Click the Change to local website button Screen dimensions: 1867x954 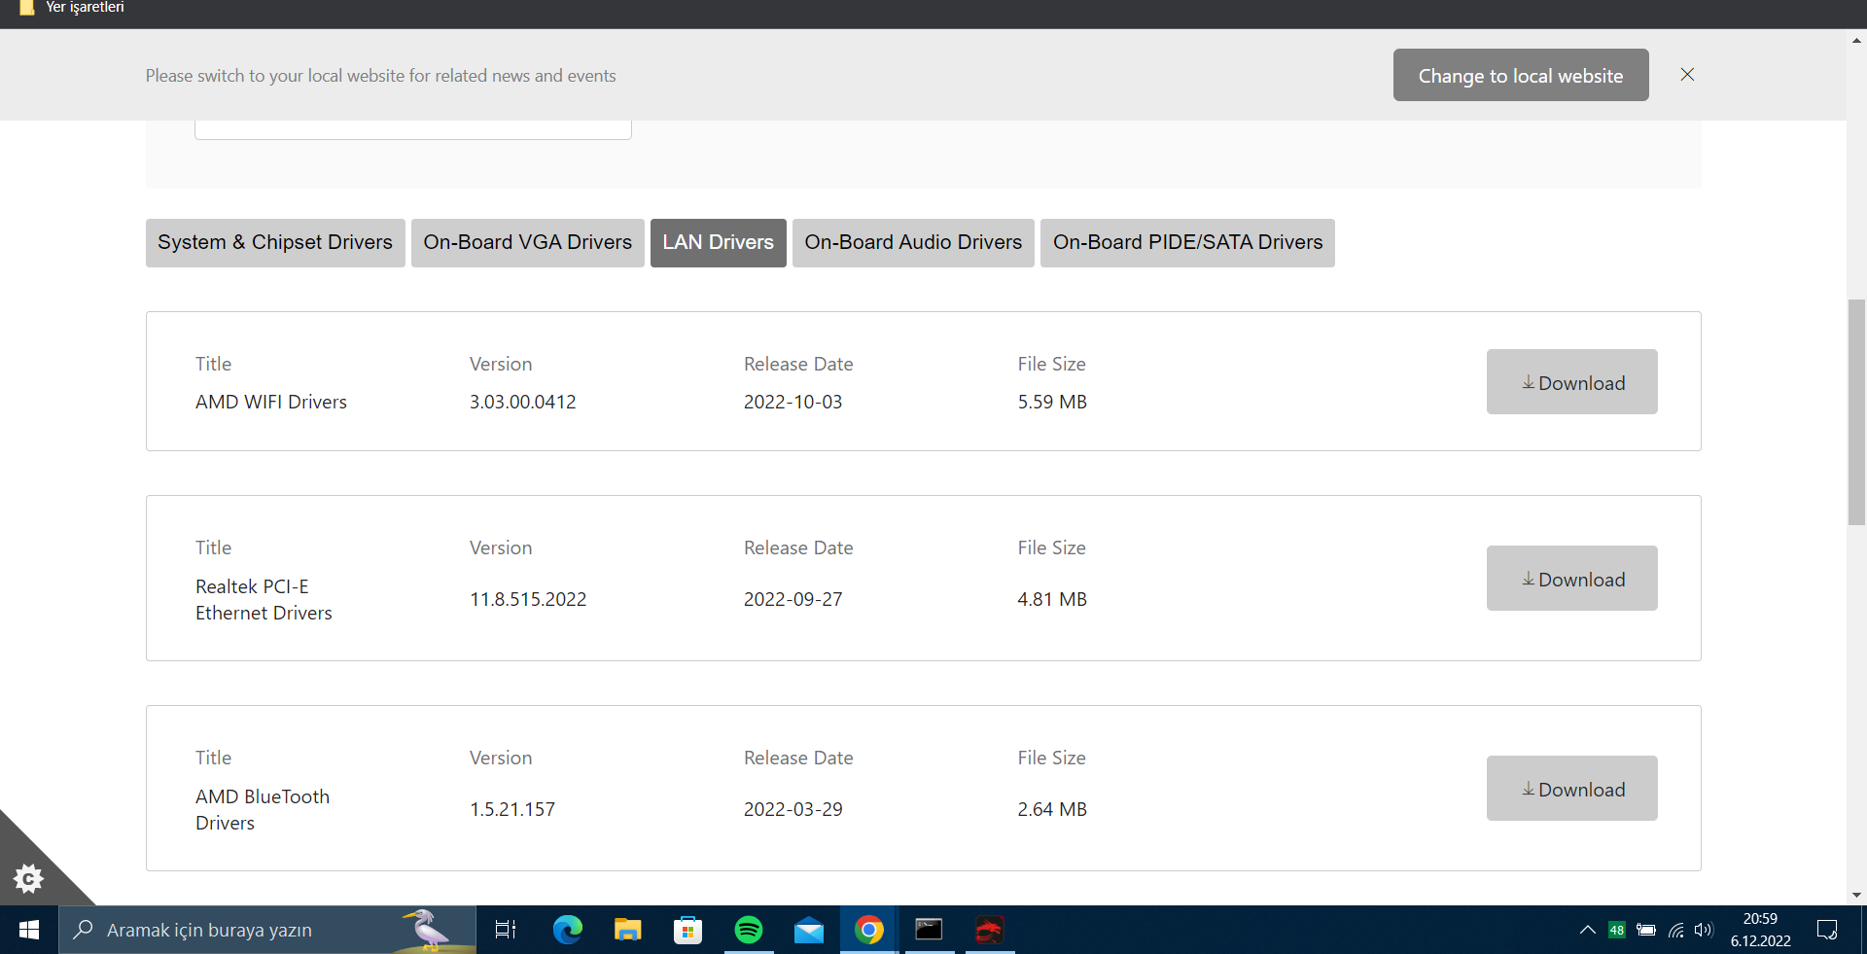coord(1521,75)
